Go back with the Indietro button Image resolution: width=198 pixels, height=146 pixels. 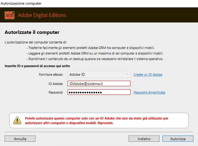(144, 139)
